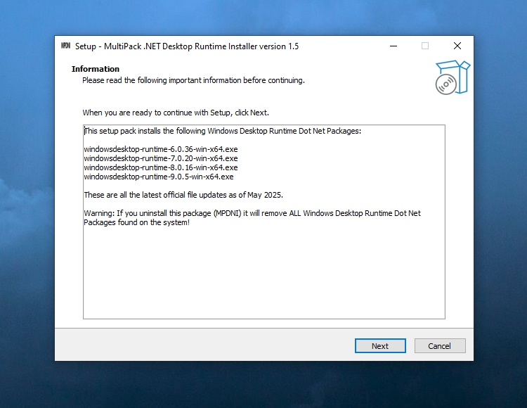Click the Next button

[380, 346]
